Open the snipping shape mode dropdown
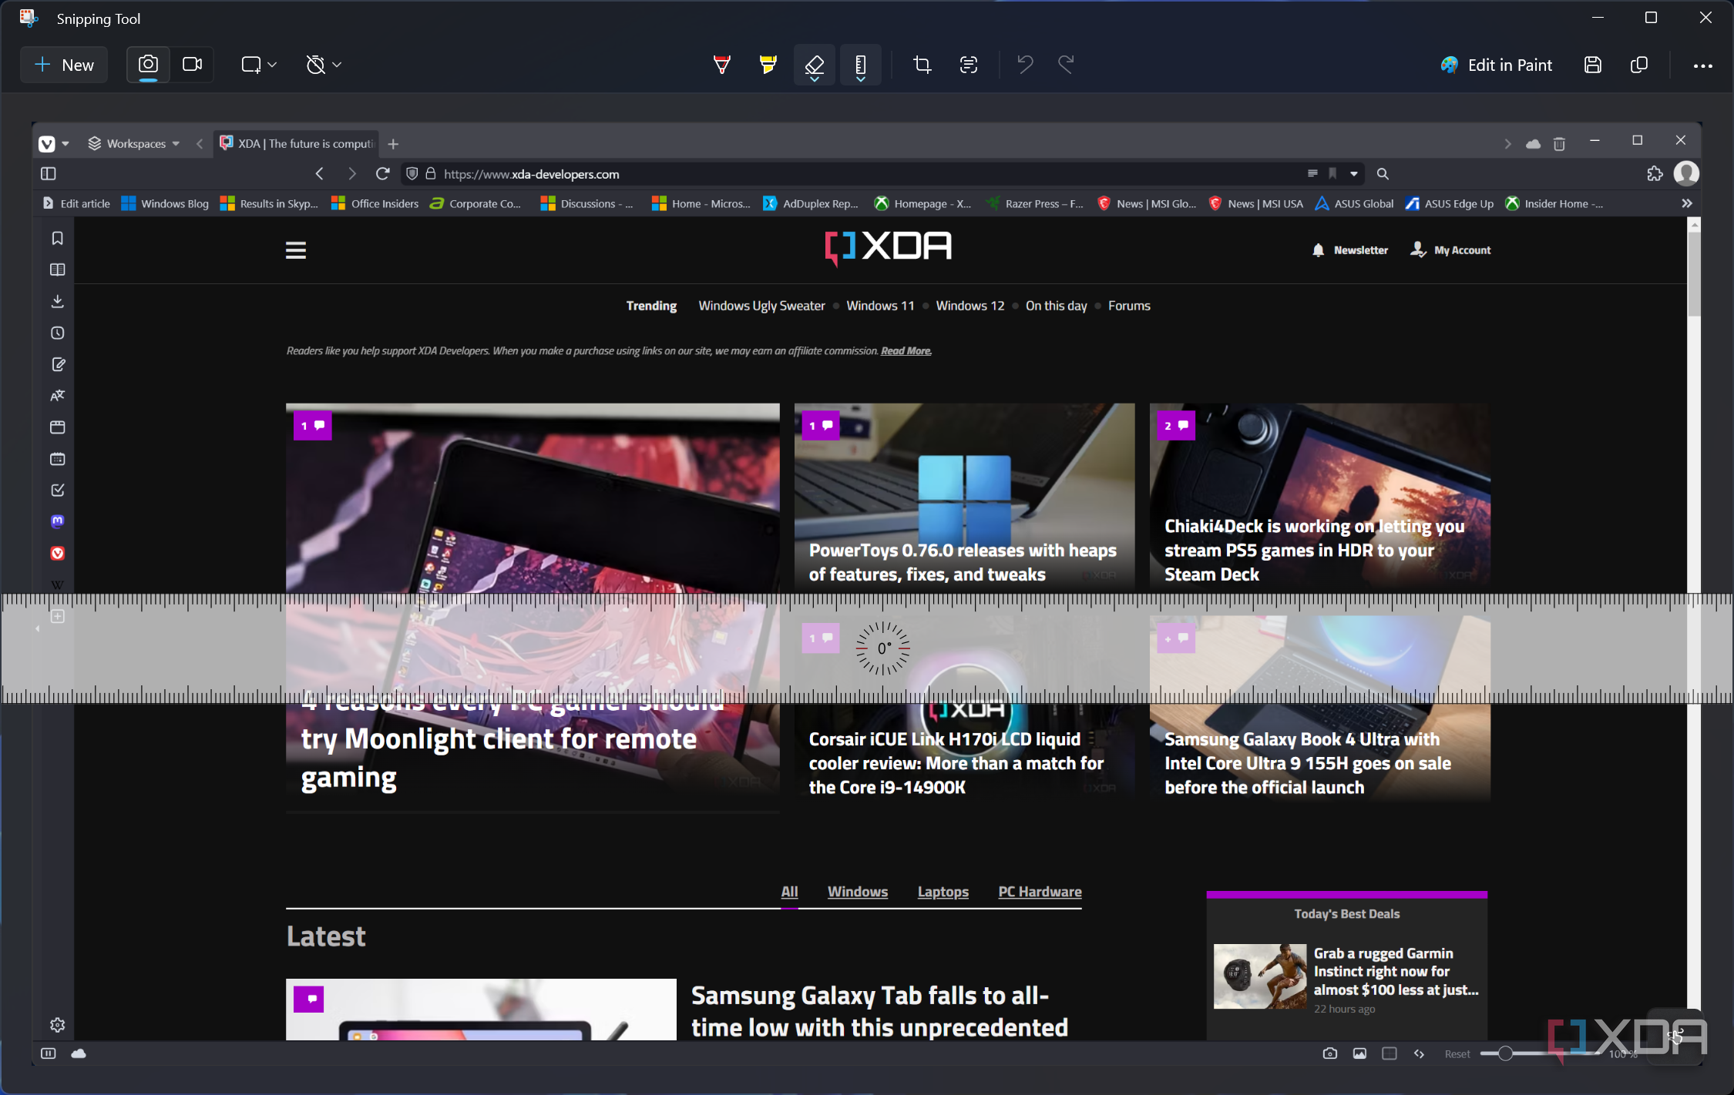This screenshot has height=1095, width=1734. point(259,65)
